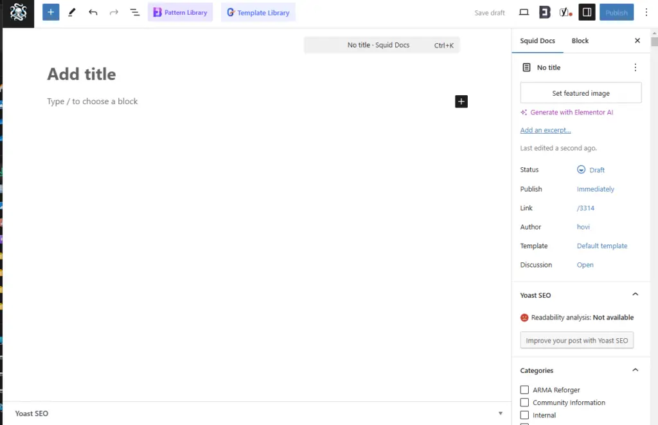
Task: Click the Publish button
Action: 616,12
